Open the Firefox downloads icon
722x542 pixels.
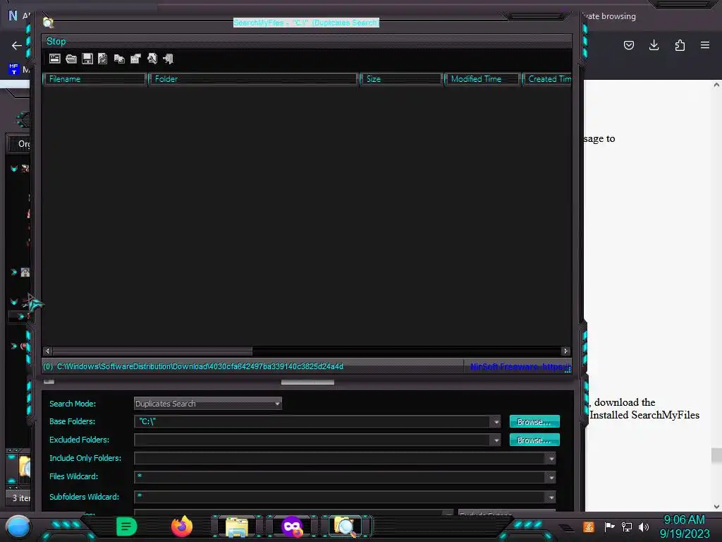coord(654,45)
